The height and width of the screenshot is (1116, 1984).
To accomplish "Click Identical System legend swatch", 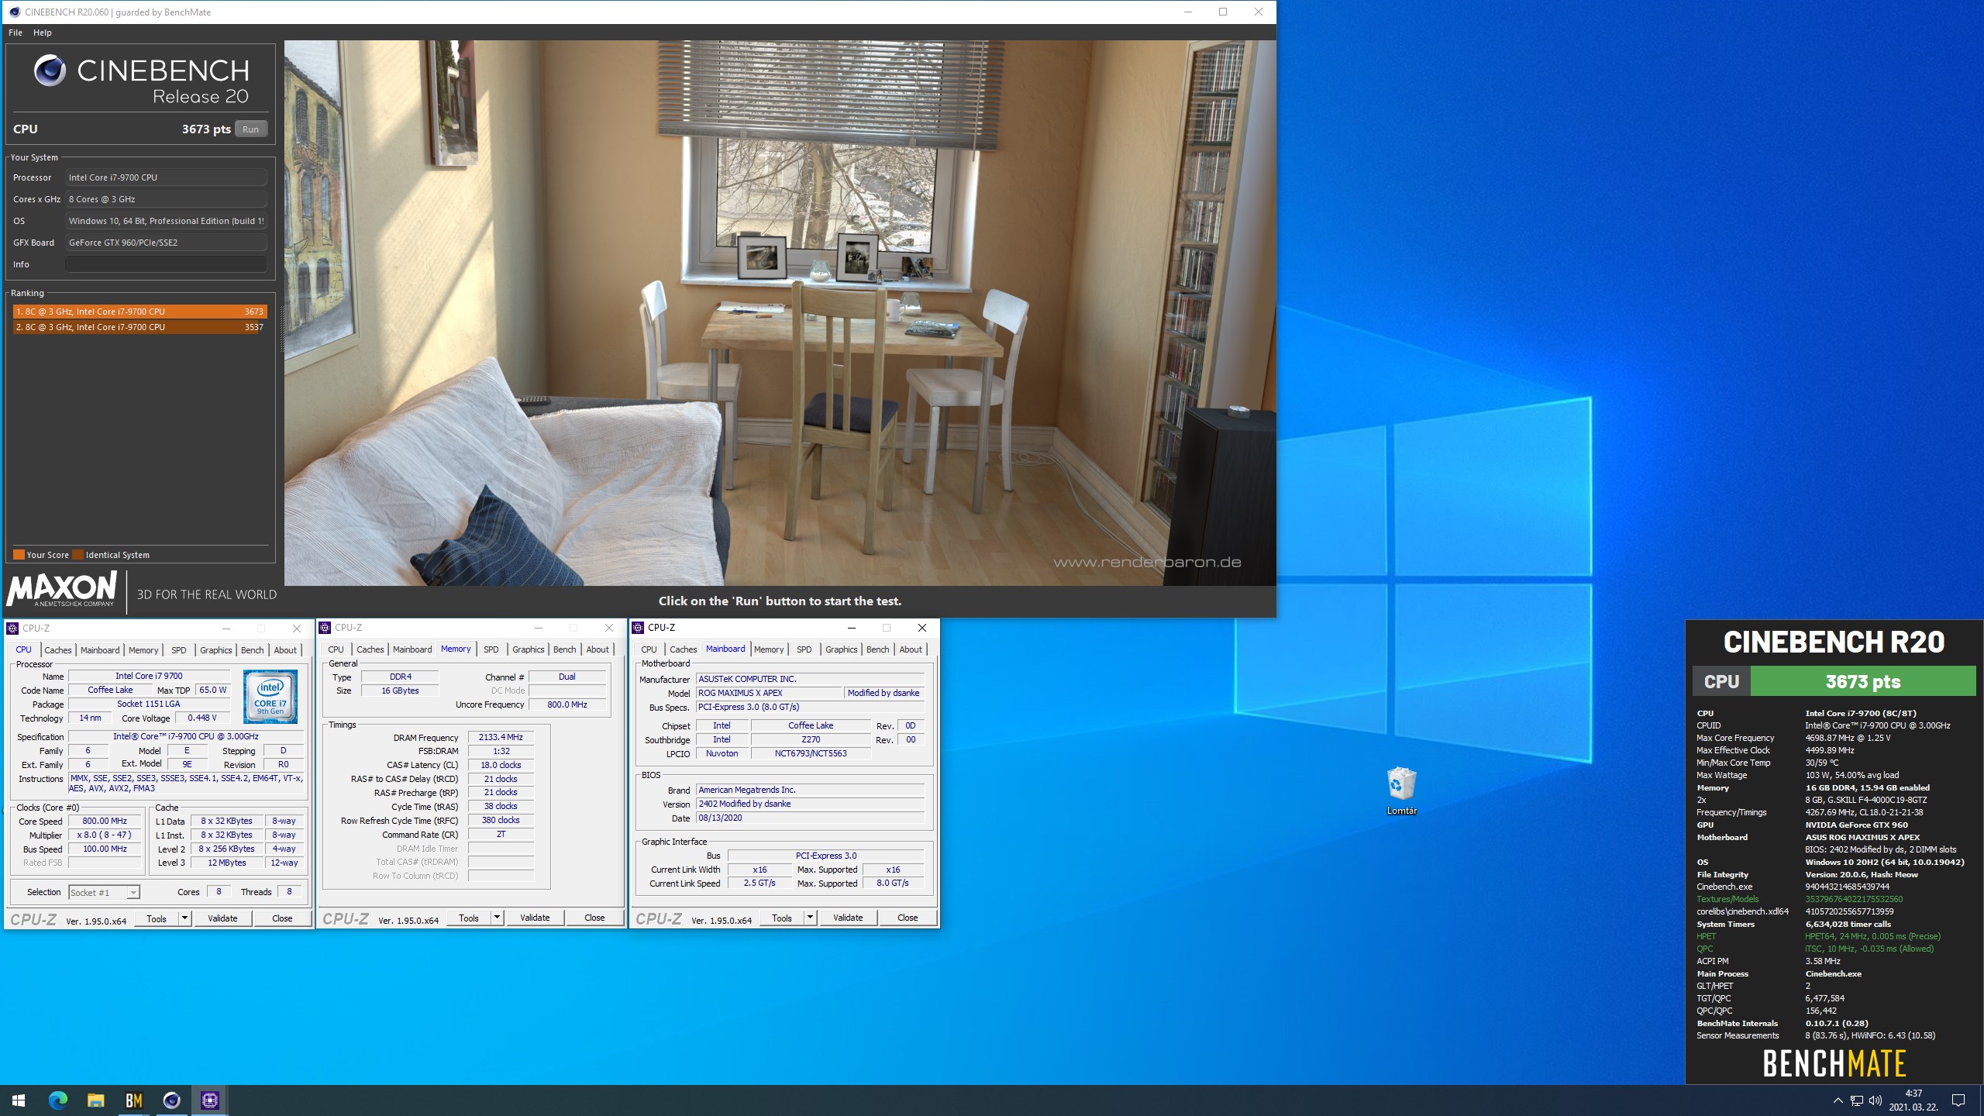I will point(77,555).
